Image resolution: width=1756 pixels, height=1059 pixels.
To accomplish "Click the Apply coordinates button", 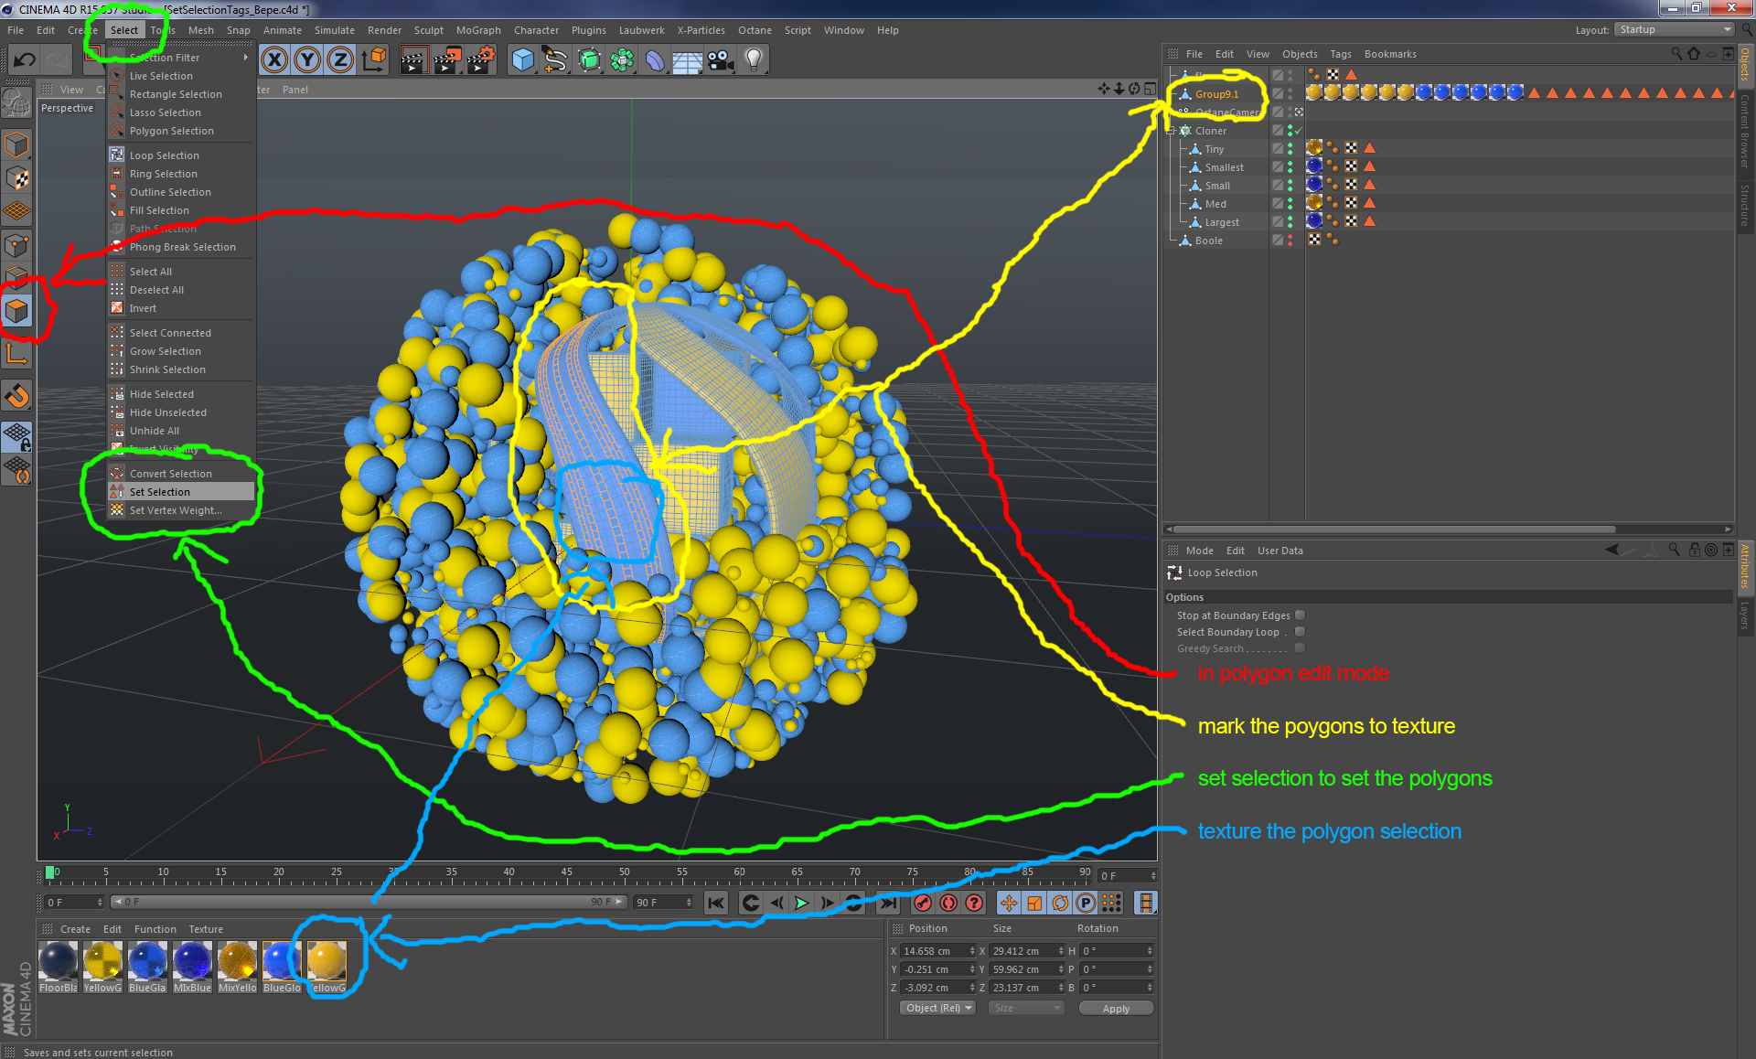I will pyautogui.click(x=1116, y=1008).
